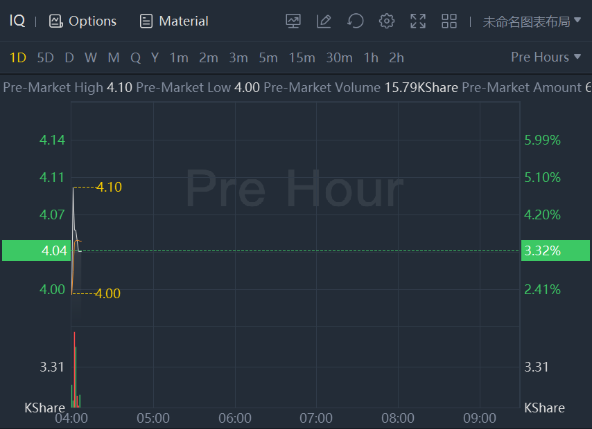Click the 3.32% change label
Image resolution: width=592 pixels, height=429 pixels.
point(555,250)
